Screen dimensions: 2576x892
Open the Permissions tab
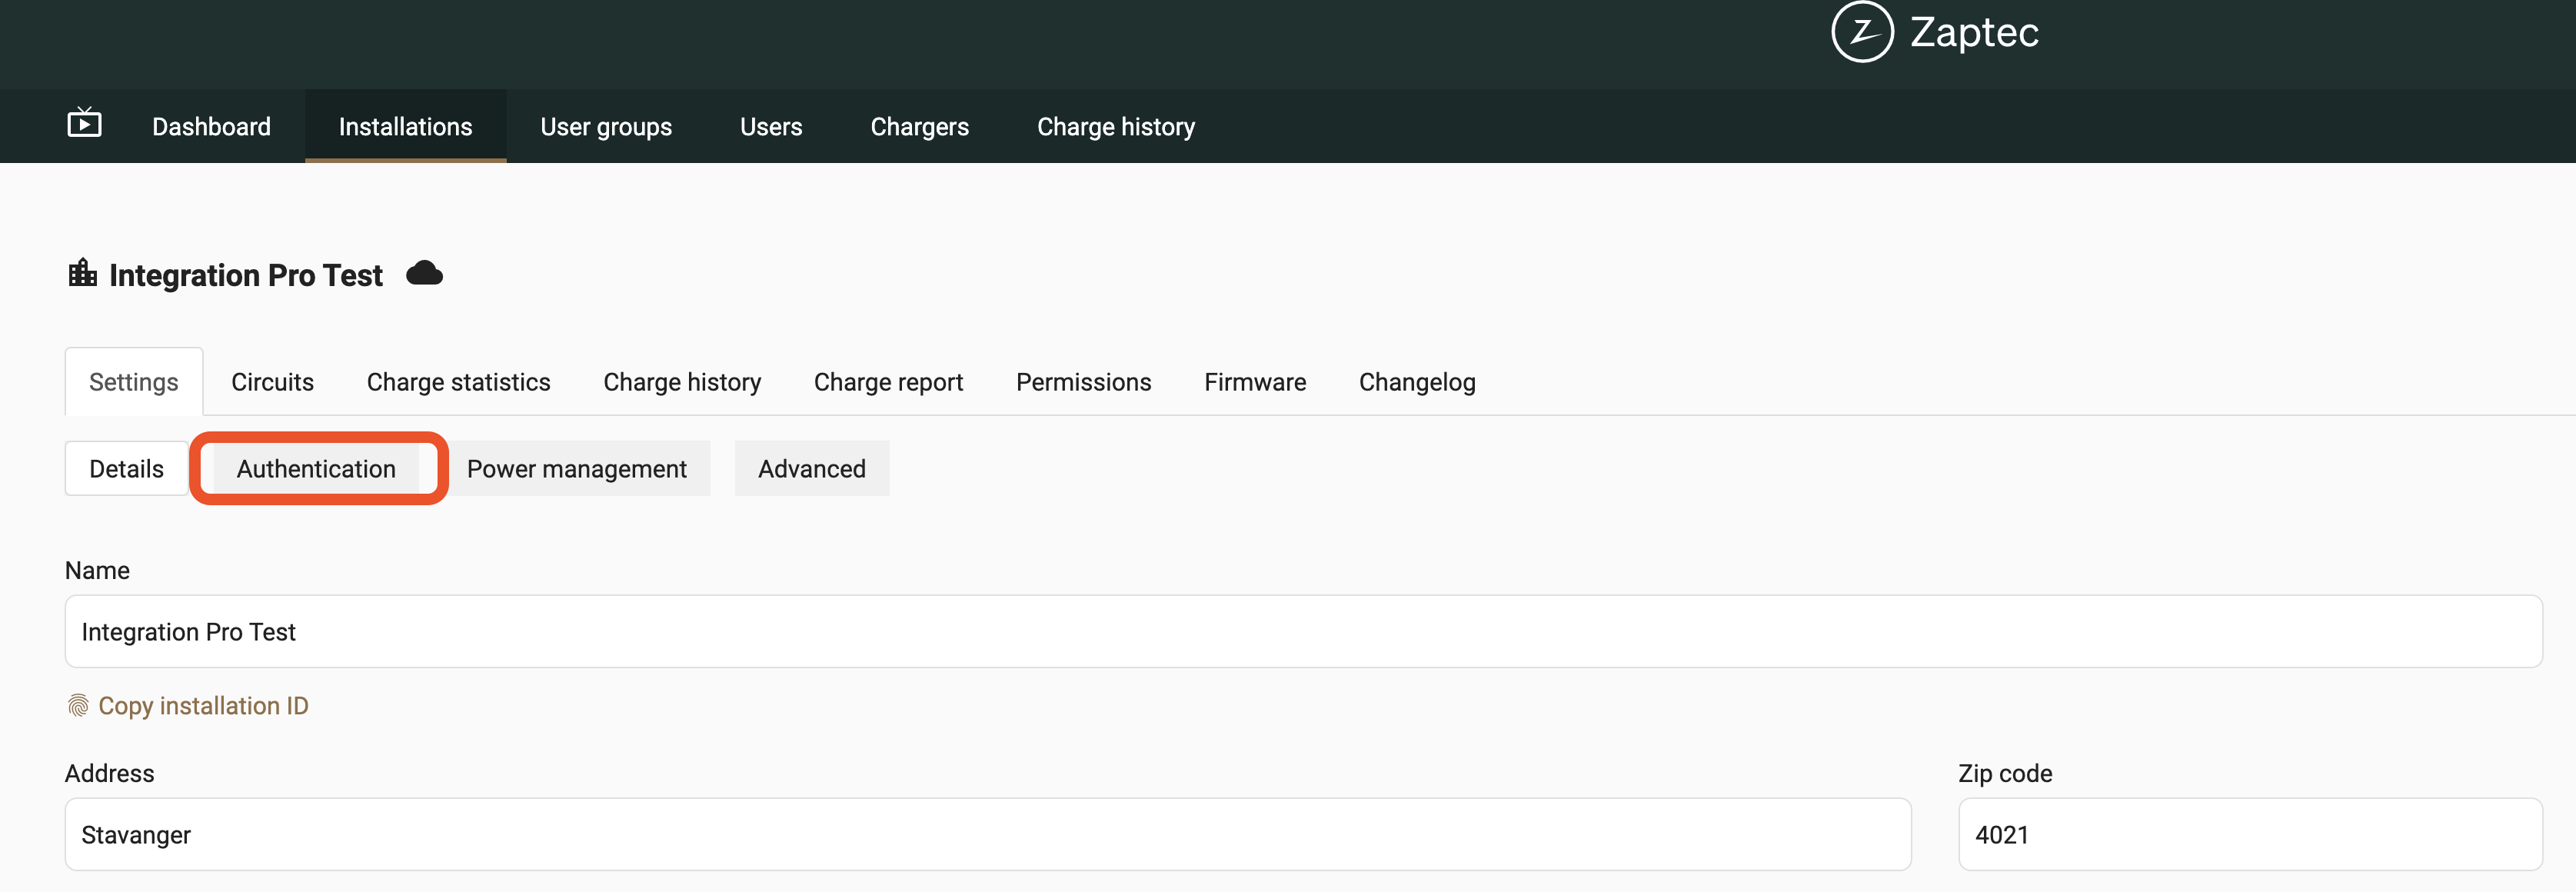(1083, 382)
